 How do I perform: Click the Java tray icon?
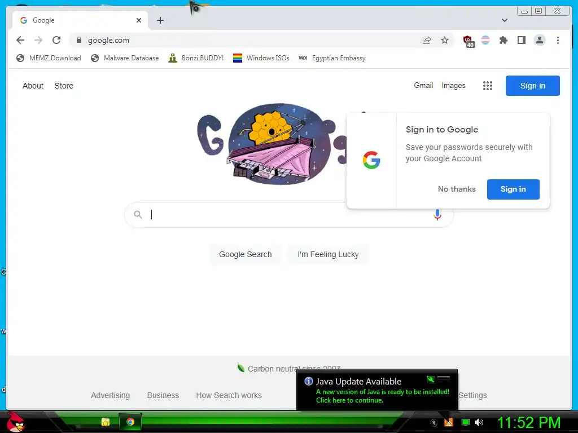tap(449, 422)
